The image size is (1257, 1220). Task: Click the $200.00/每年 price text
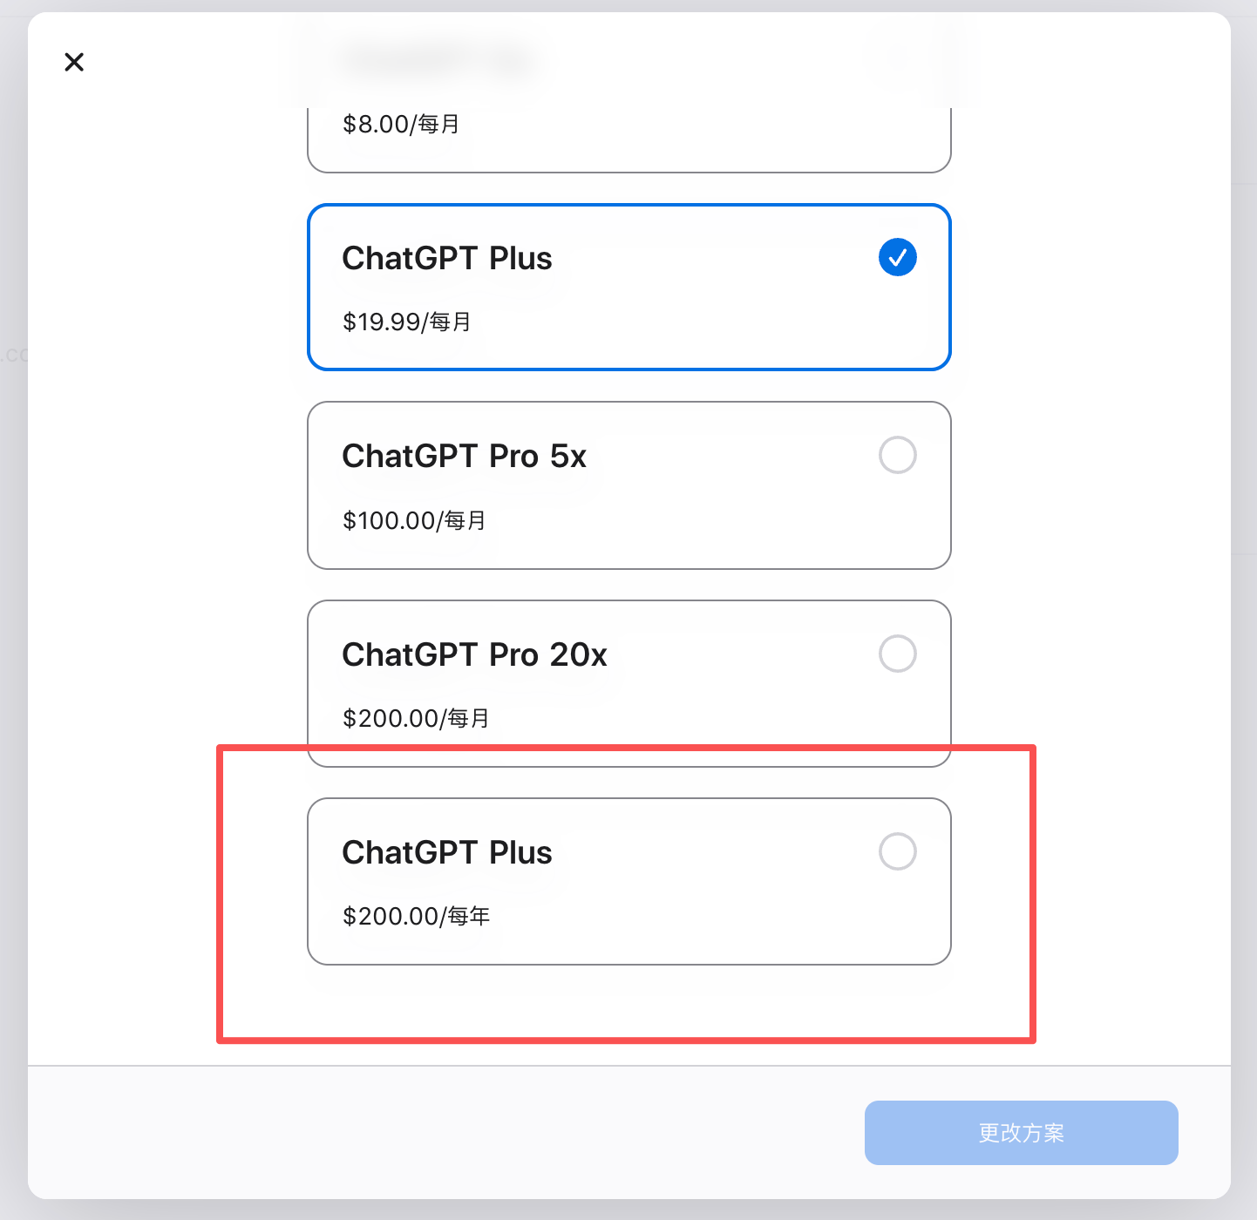tap(416, 916)
